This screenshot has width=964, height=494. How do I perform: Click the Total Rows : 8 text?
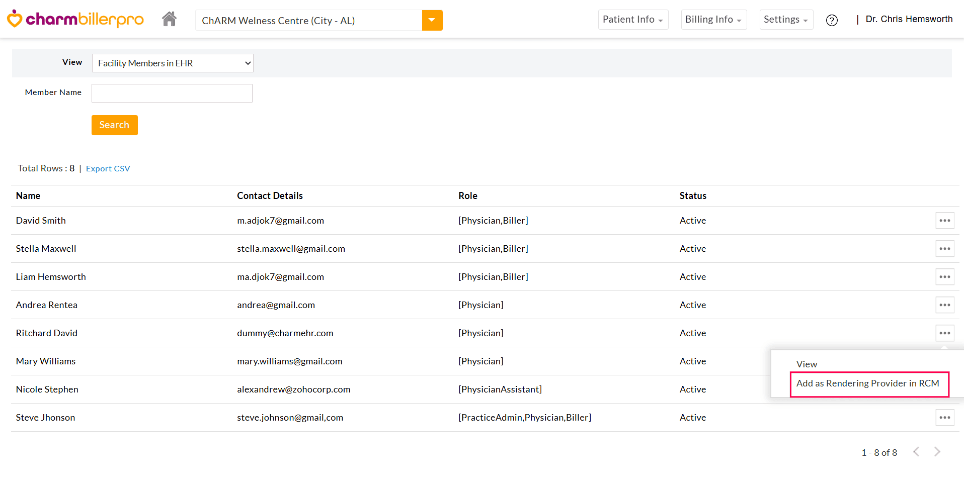(x=46, y=168)
